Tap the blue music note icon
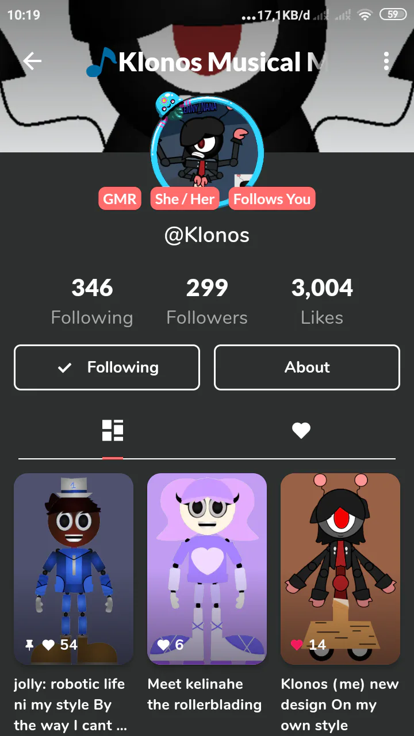Image resolution: width=414 pixels, height=736 pixels. point(101,62)
